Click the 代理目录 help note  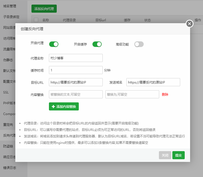coord(81,123)
